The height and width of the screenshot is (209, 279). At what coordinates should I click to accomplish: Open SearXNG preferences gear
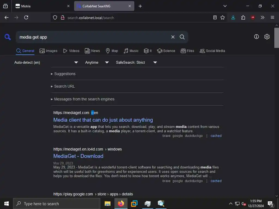coord(267,37)
